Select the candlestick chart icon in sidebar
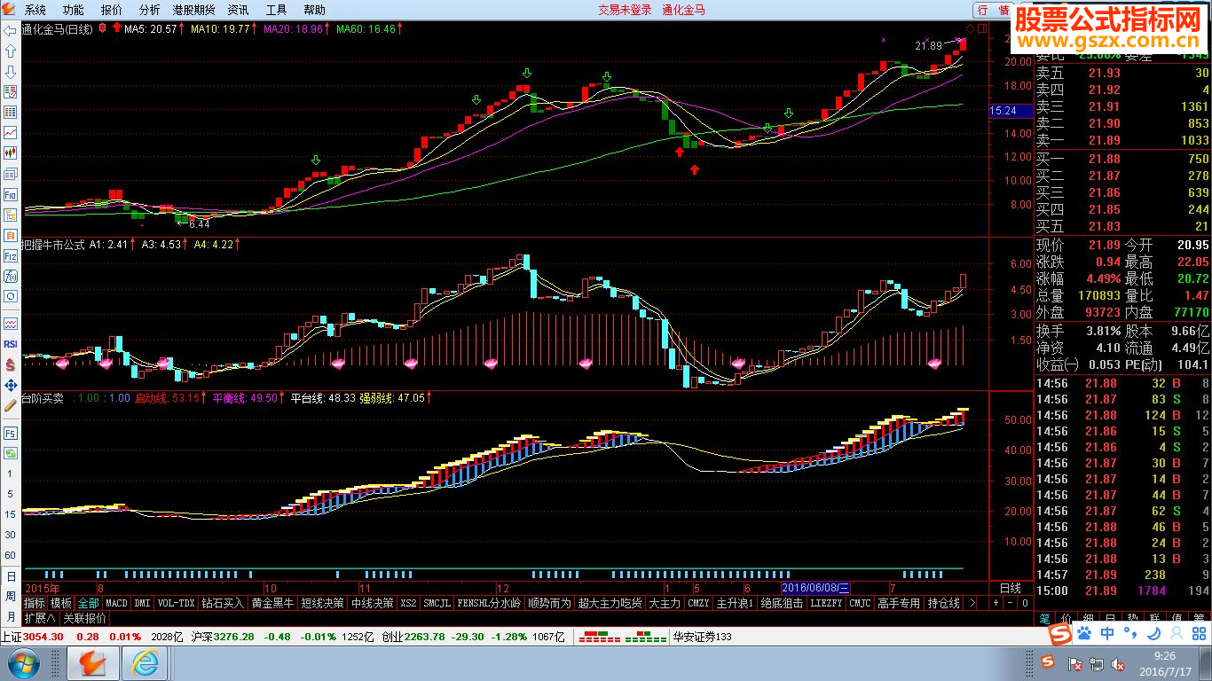This screenshot has width=1212, height=681. 11,153
